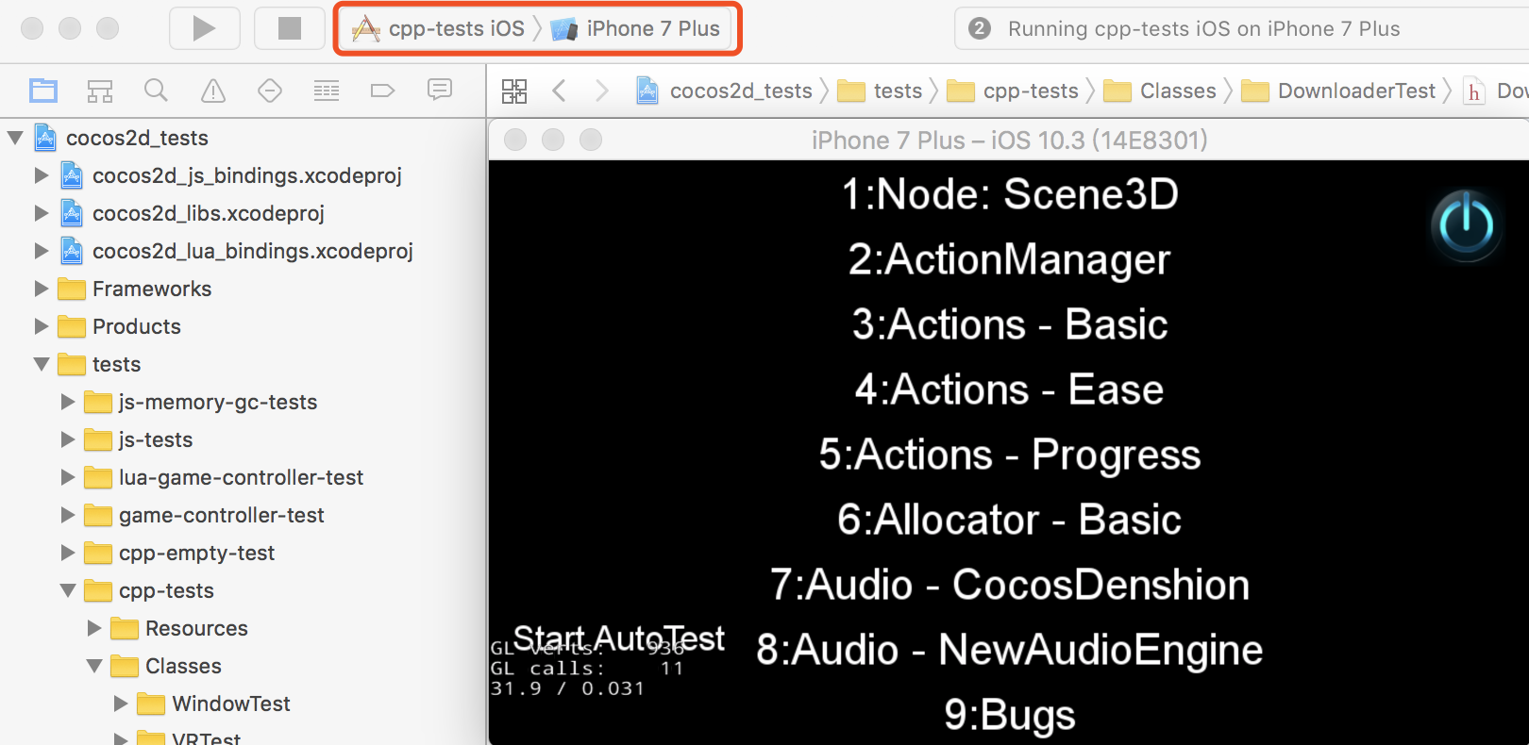Go back in editor history
Viewport: 1529px width, 745px height.
559,91
